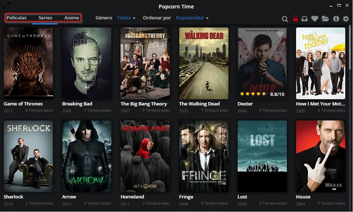The height and width of the screenshot is (212, 353).
Task: Open the Sherlock poster
Action: (28, 156)
